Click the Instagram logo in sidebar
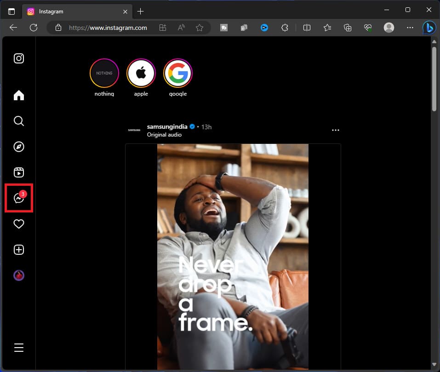Screen dimensions: 440x372 19,58
